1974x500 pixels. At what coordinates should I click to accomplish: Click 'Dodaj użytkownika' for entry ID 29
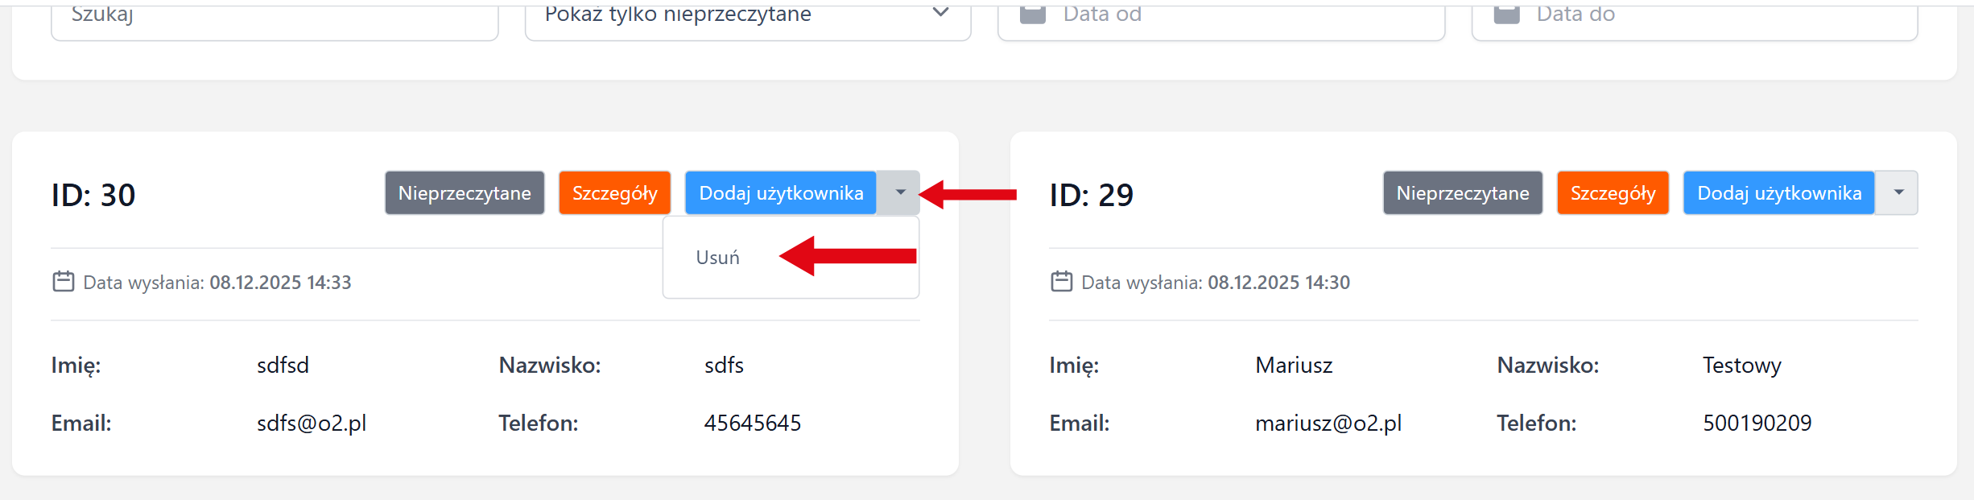pyautogui.click(x=1779, y=193)
